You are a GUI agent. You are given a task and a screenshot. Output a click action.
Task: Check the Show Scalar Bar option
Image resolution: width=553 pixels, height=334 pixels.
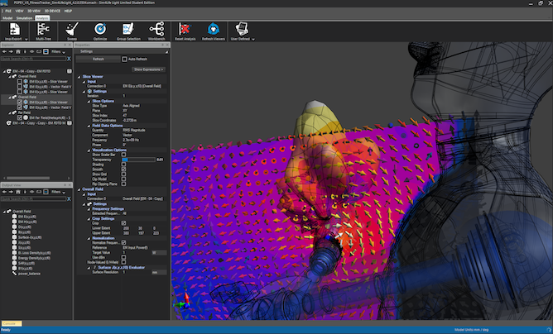(x=124, y=155)
